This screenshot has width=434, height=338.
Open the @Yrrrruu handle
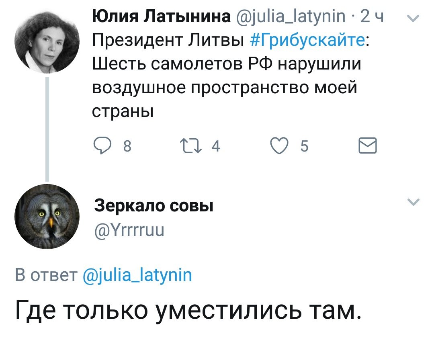[129, 230]
